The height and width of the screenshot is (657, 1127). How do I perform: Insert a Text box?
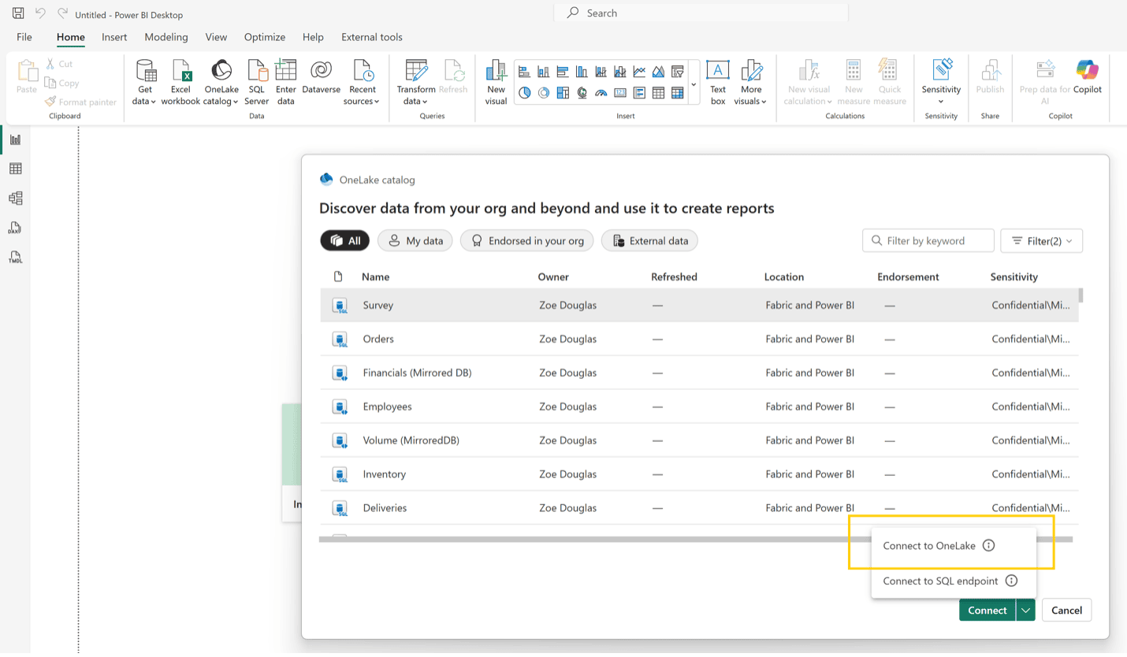pos(717,82)
